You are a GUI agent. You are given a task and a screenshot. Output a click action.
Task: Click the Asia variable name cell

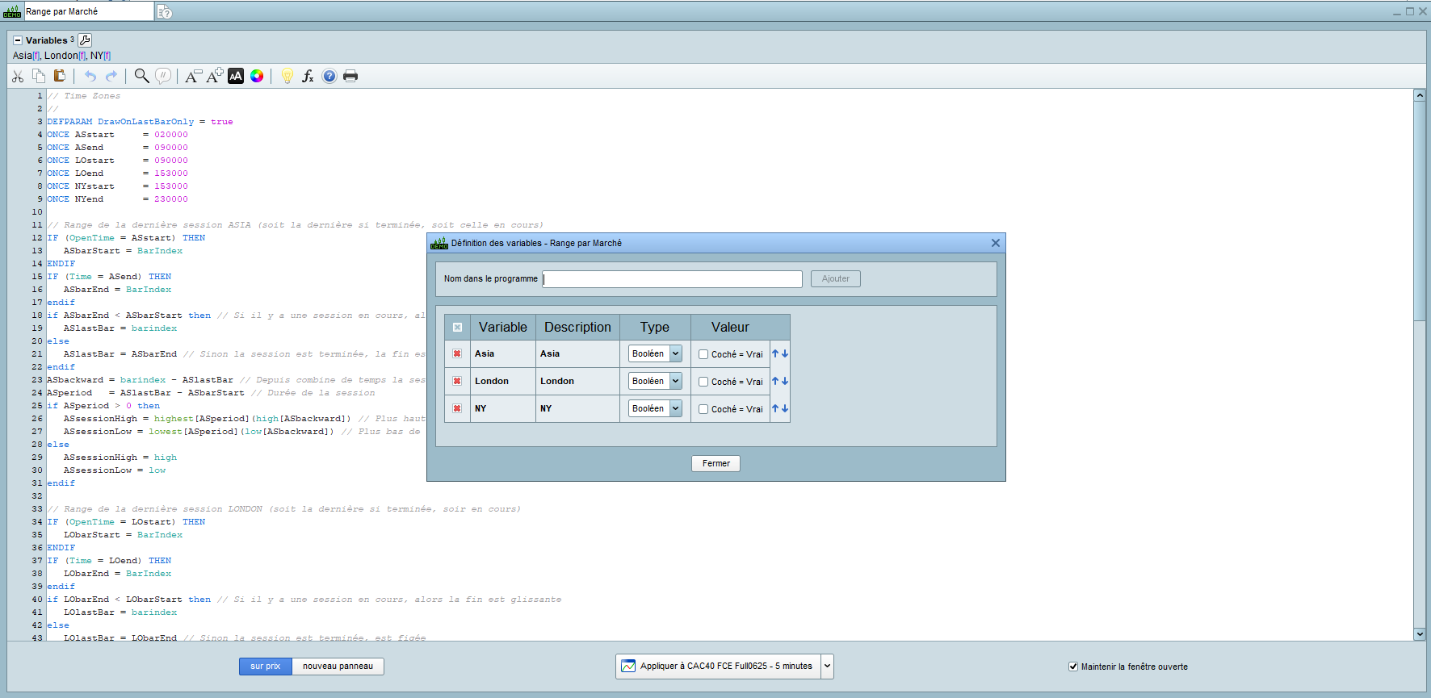(502, 353)
